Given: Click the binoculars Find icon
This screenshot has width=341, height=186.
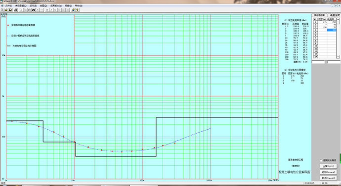Looking at the screenshot, I should [x=34, y=10].
